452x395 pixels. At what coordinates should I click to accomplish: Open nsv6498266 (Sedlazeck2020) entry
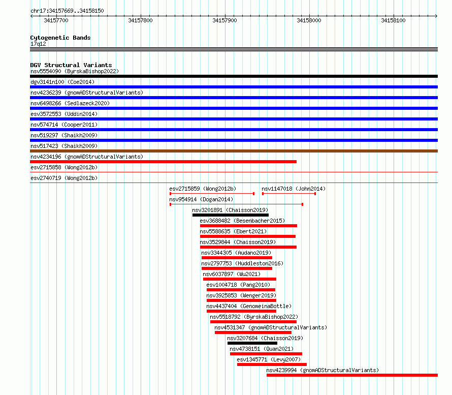click(70, 103)
